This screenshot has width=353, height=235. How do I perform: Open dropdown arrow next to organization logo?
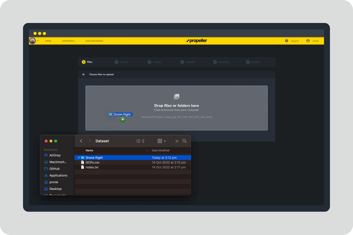click(38, 41)
